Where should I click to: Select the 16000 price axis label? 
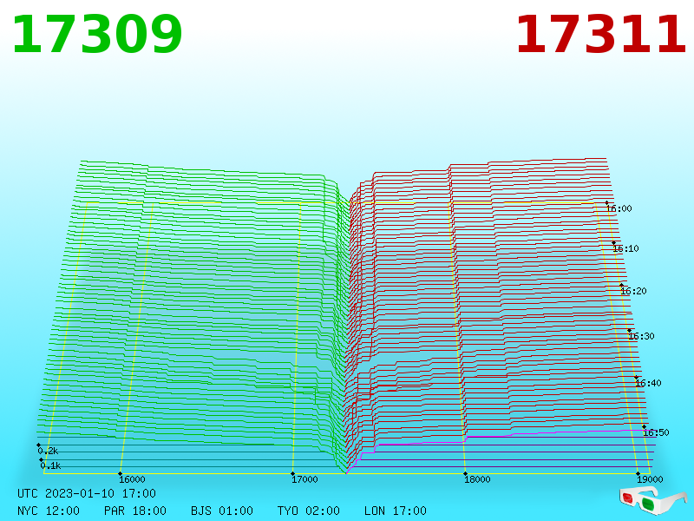click(132, 479)
